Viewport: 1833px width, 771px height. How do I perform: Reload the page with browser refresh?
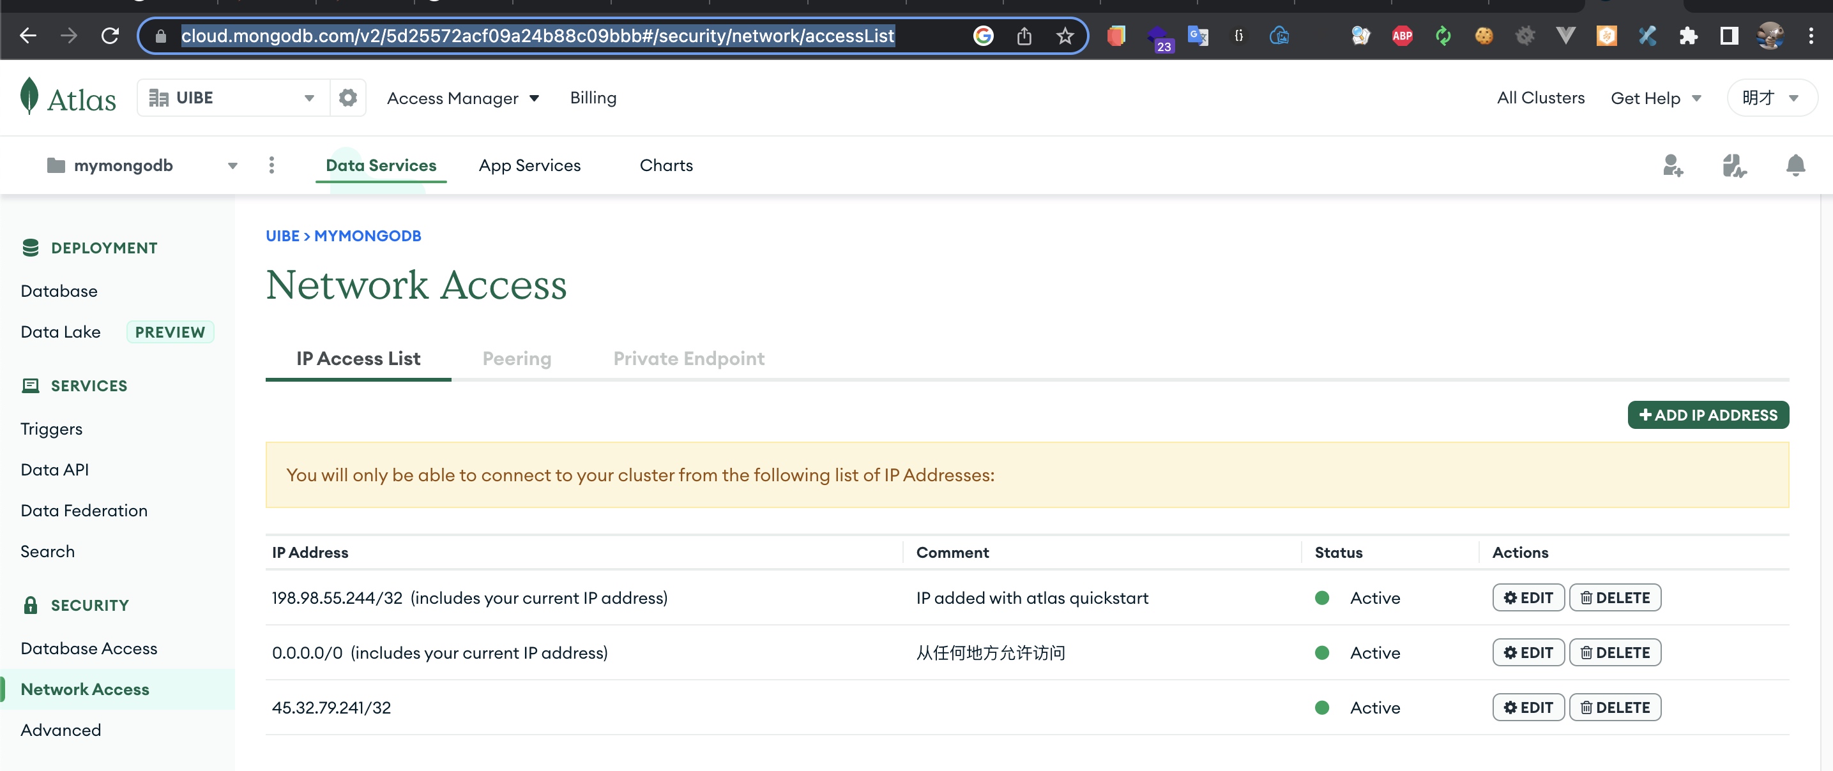[x=110, y=36]
